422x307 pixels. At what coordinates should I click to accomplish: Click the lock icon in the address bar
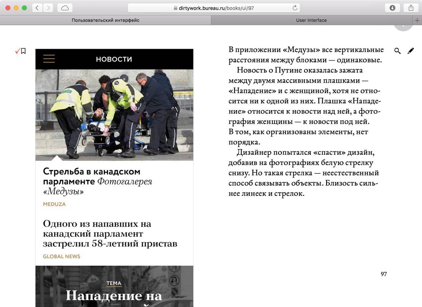tap(175, 8)
